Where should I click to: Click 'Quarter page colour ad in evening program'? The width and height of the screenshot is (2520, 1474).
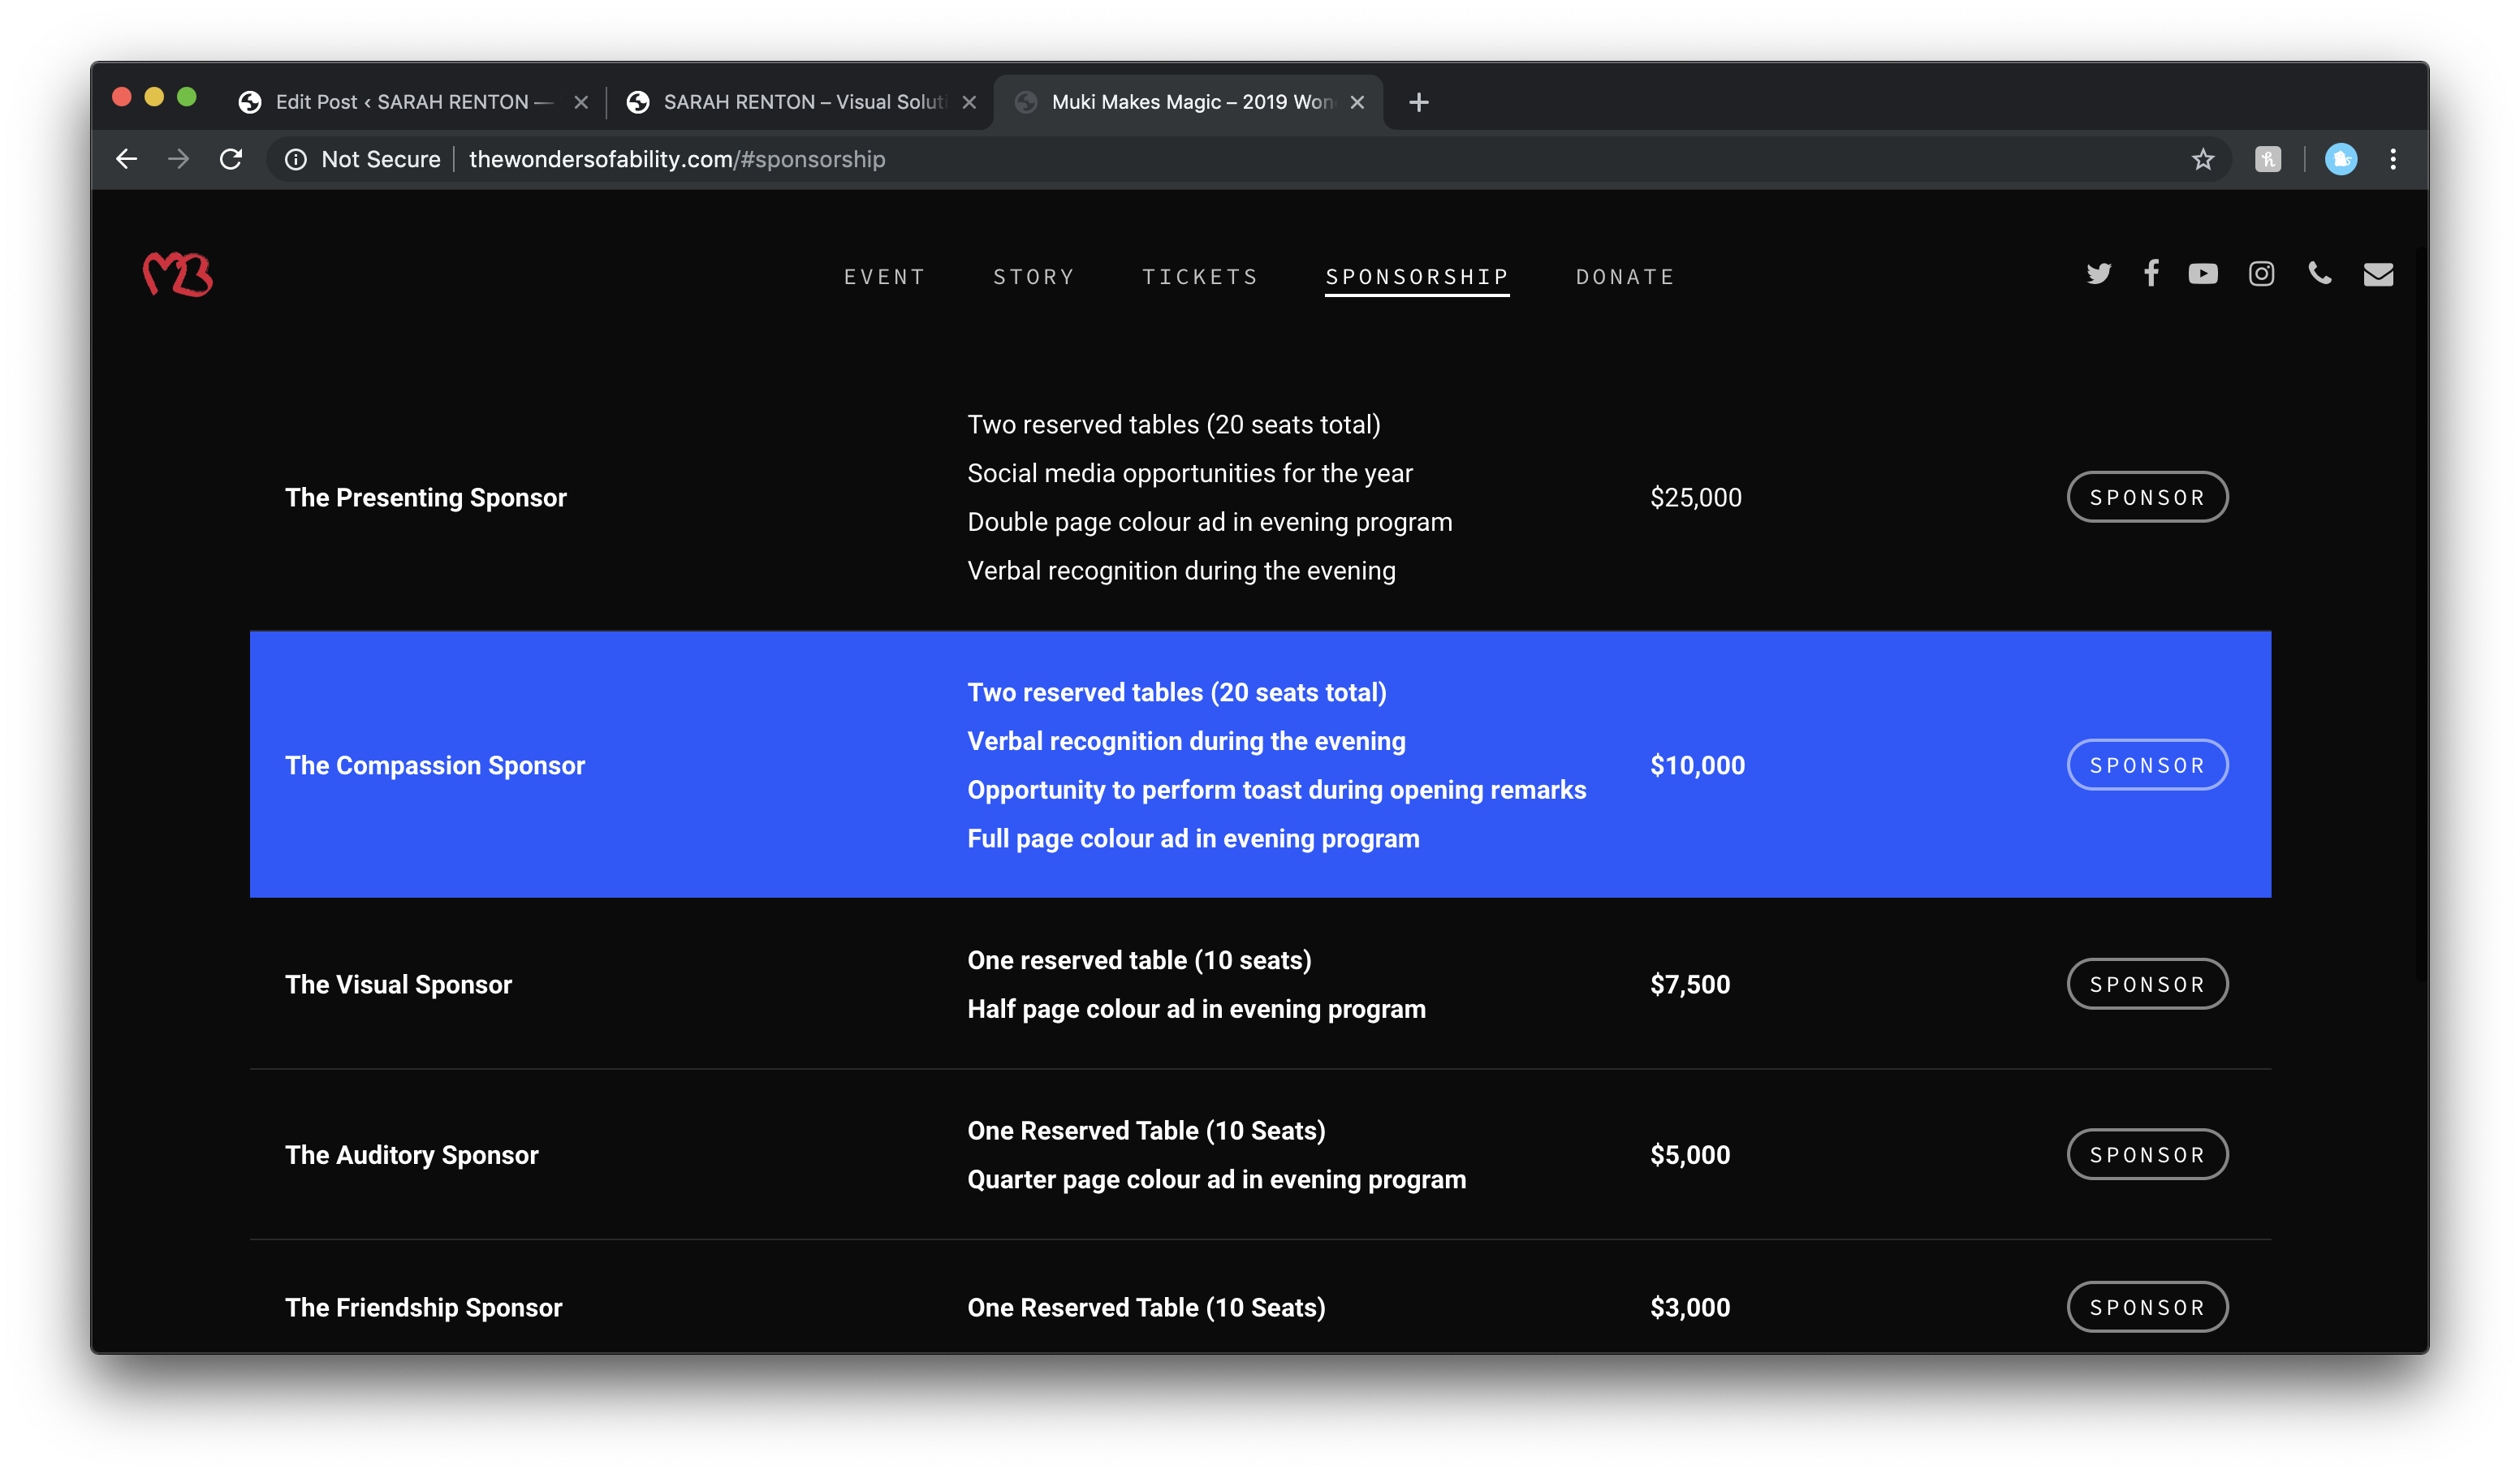coord(1217,1179)
